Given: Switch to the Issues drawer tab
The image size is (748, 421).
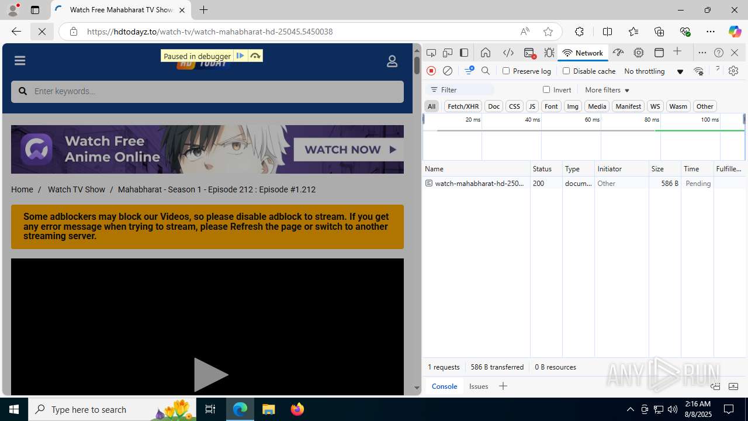Looking at the screenshot, I should coord(479,387).
